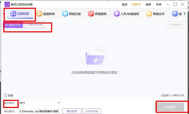Show more tabs with the right chevron
189x114 pixels.
[x=185, y=14]
